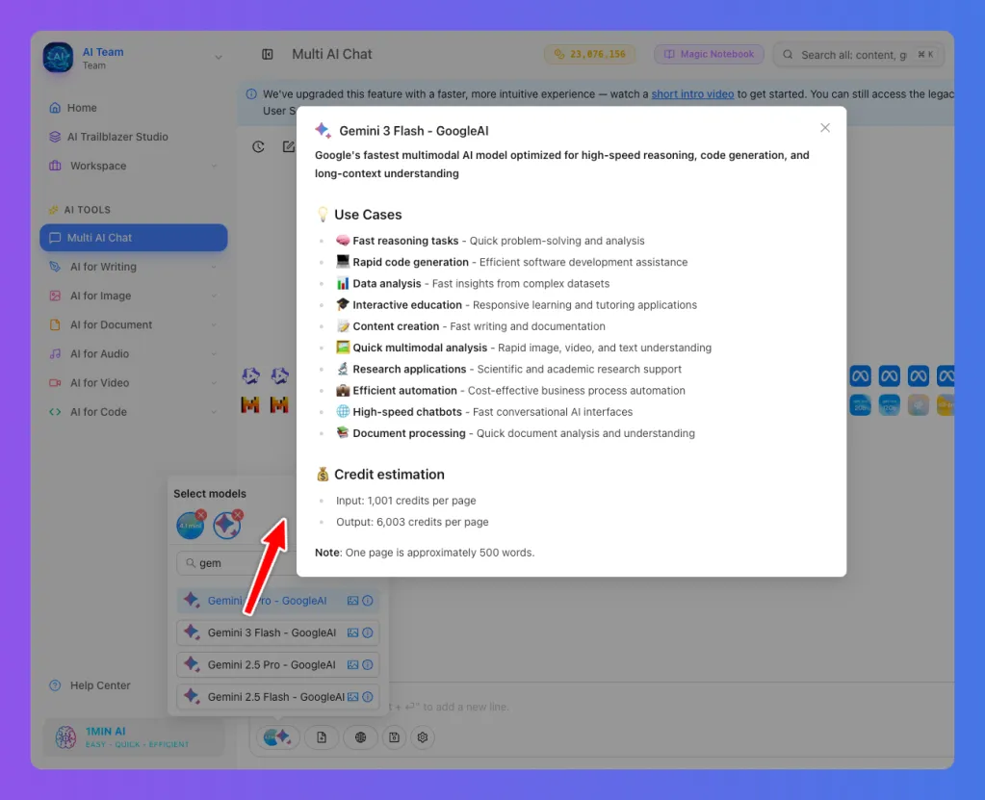Viewport: 985px width, 800px height.
Task: Click the AI for Document file icon
Action: (x=55, y=324)
